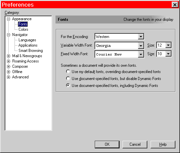Expand the Composer category
The height and width of the screenshot is (153, 180).
pos(8,66)
